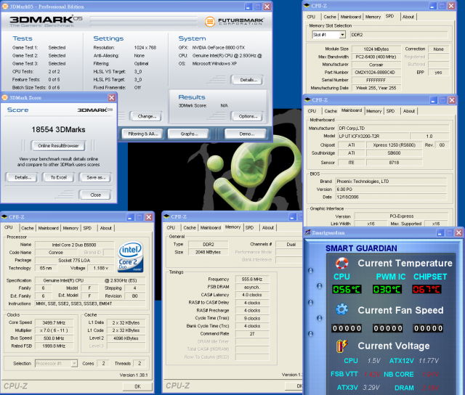This screenshot has height=395, width=465.
Task: Select SPD tab in CPU-Z Memory window
Action: click(x=249, y=227)
